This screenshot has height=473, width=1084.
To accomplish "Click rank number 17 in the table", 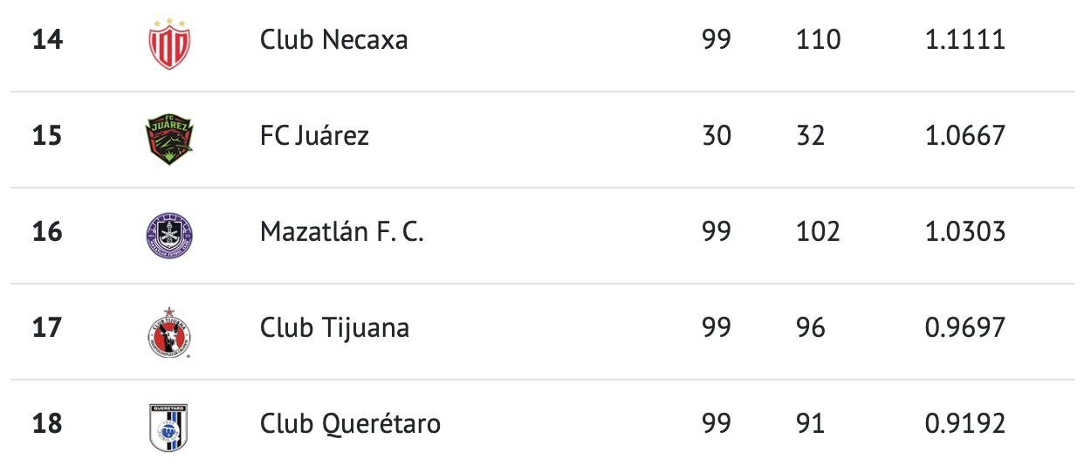I will tap(47, 328).
